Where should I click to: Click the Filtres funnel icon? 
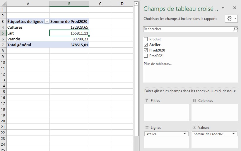[x=147, y=100]
